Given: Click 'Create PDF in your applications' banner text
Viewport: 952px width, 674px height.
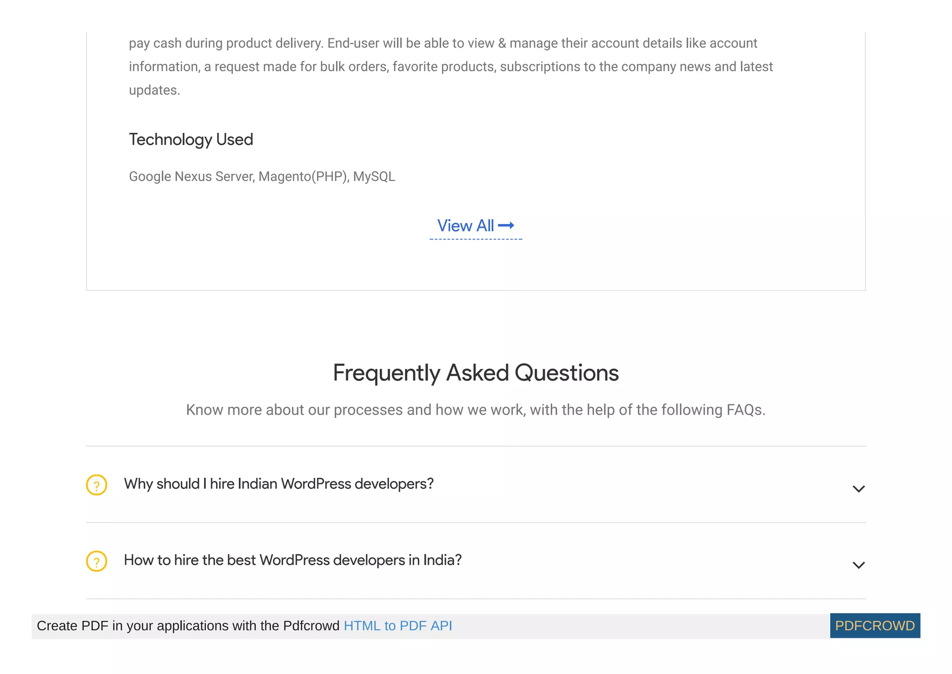Looking at the screenshot, I should [x=188, y=626].
